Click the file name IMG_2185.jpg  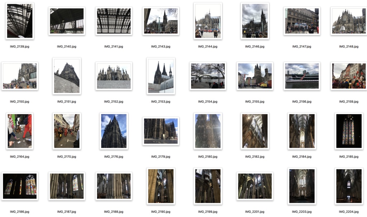[x=349, y=157]
